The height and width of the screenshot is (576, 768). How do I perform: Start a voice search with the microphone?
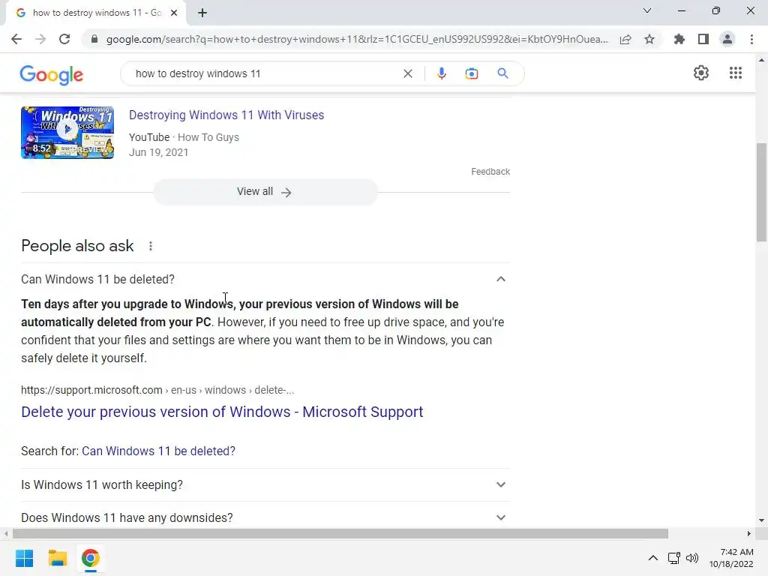point(441,73)
